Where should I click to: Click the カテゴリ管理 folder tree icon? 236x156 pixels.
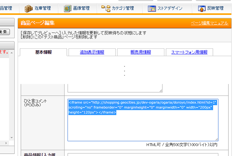click(106, 8)
